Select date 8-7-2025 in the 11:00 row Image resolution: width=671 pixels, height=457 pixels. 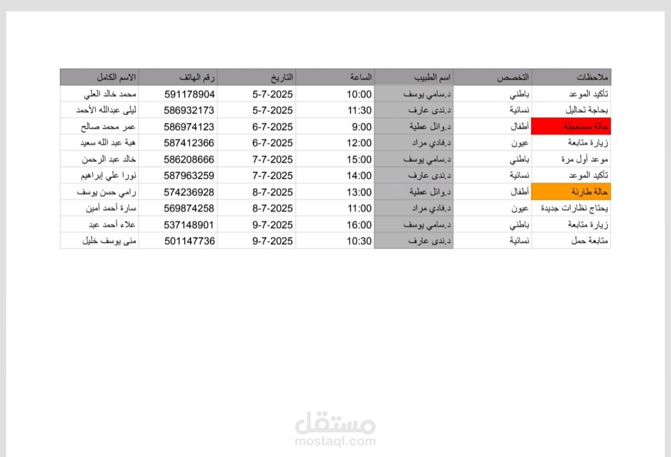[x=273, y=208]
